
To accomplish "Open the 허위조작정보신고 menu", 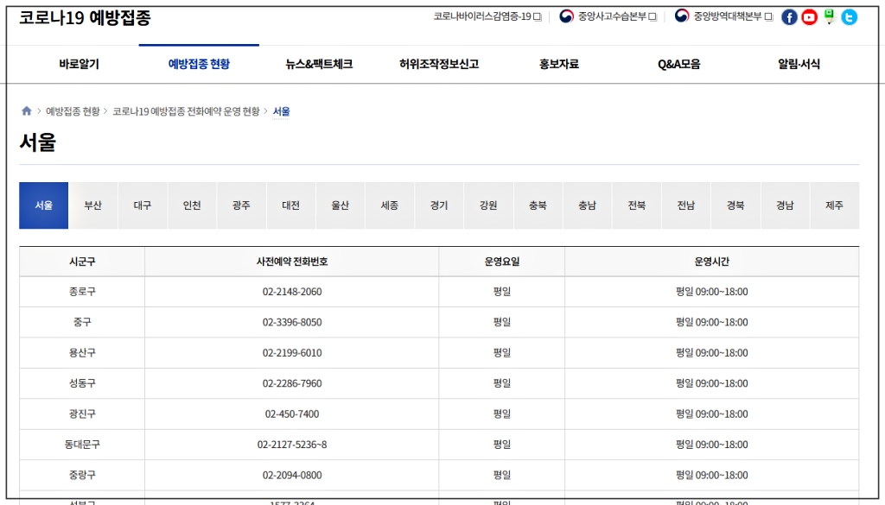I will pos(439,64).
